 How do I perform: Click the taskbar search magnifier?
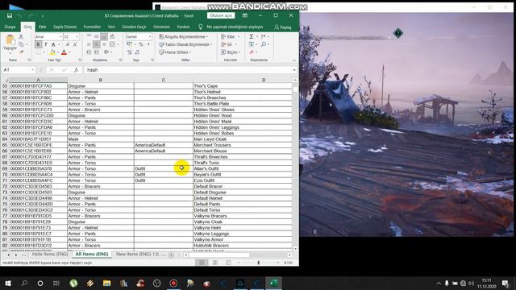point(24,283)
